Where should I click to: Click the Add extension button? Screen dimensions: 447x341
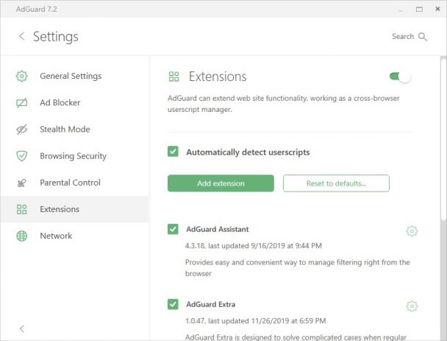(x=221, y=183)
